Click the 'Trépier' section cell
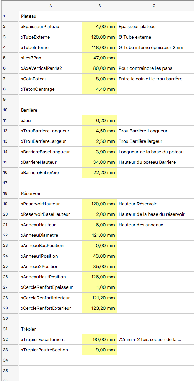 [x=50, y=329]
